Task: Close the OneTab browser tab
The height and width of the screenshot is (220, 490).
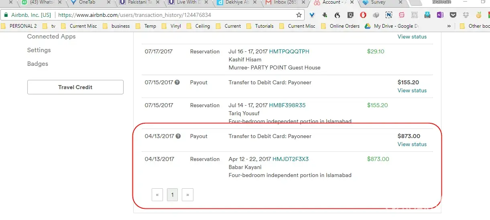Action: pyautogui.click(x=108, y=2)
